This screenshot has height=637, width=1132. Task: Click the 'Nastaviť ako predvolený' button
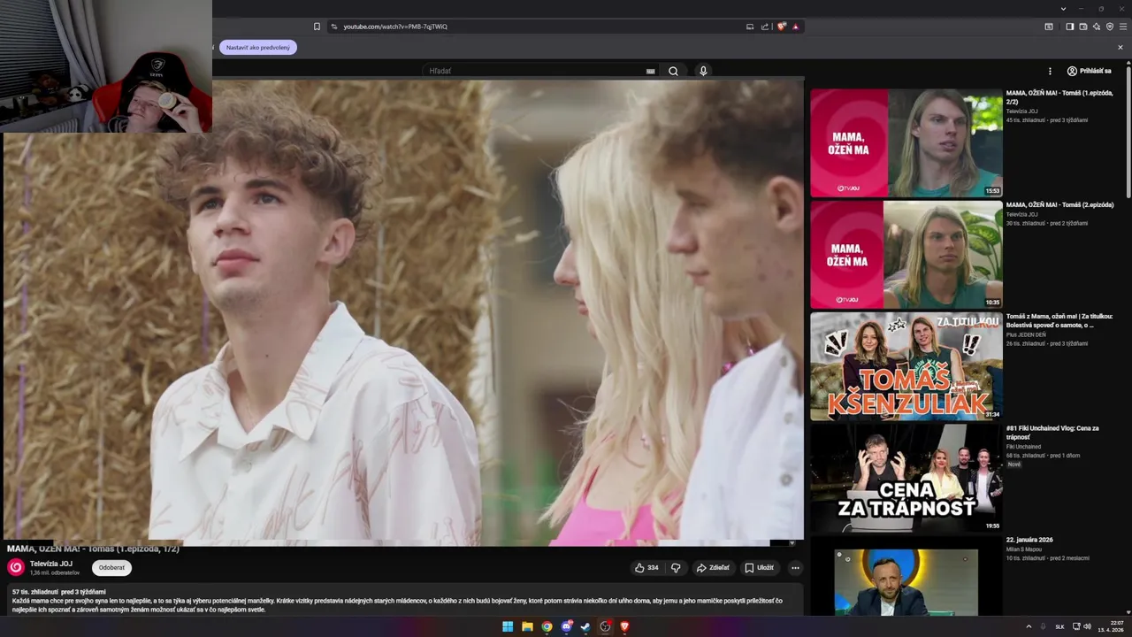[258, 47]
